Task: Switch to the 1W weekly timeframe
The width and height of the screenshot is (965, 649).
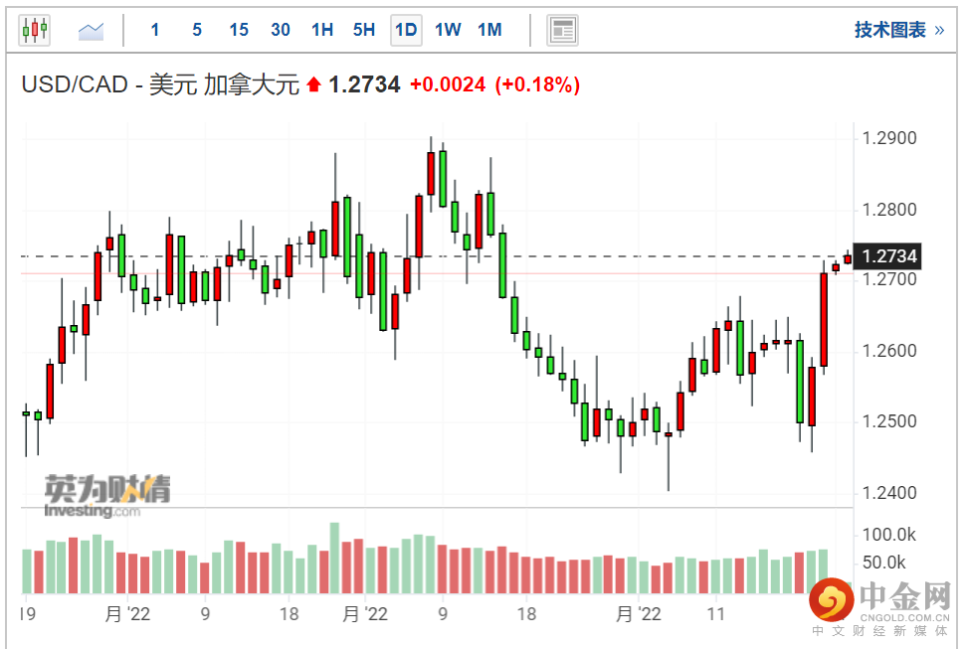Action: tap(448, 30)
